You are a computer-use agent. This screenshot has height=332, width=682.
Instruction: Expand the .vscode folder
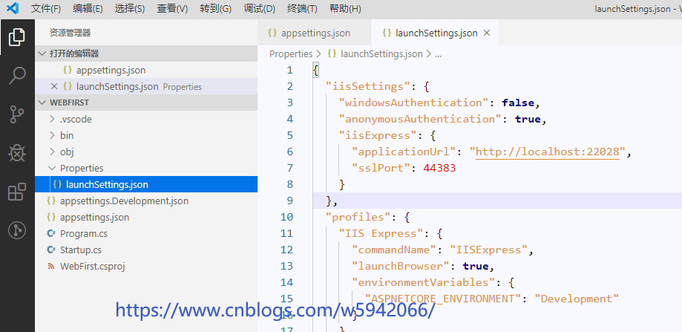pyautogui.click(x=52, y=119)
